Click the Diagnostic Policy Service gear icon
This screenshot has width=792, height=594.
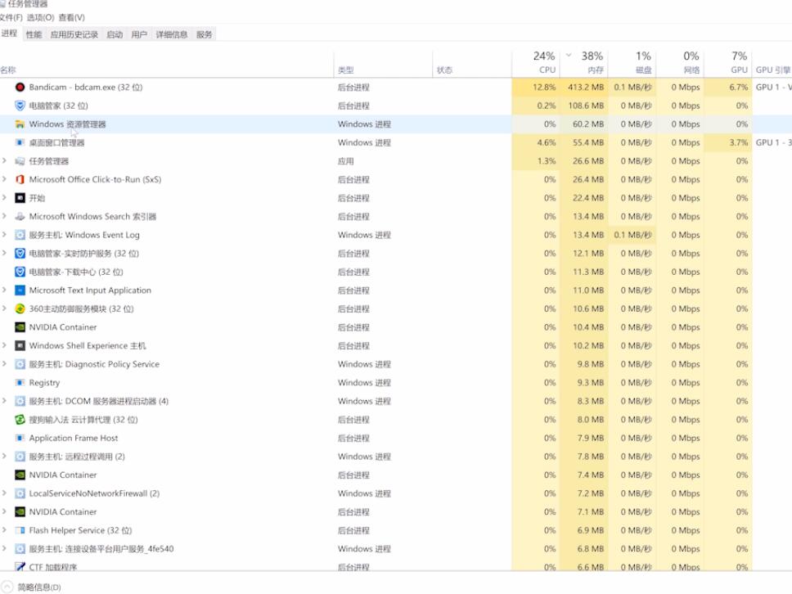[20, 364]
